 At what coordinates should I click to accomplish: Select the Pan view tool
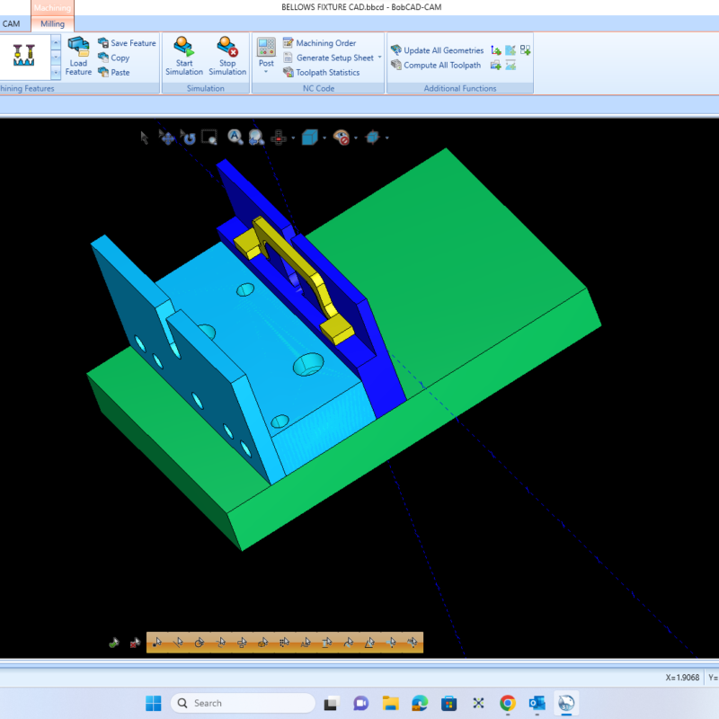(166, 138)
